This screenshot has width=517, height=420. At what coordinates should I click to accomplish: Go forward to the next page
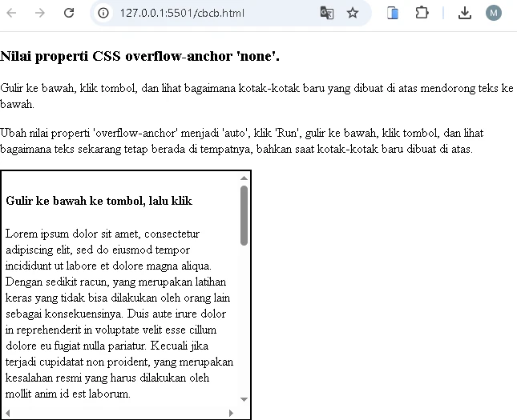pyautogui.click(x=40, y=13)
